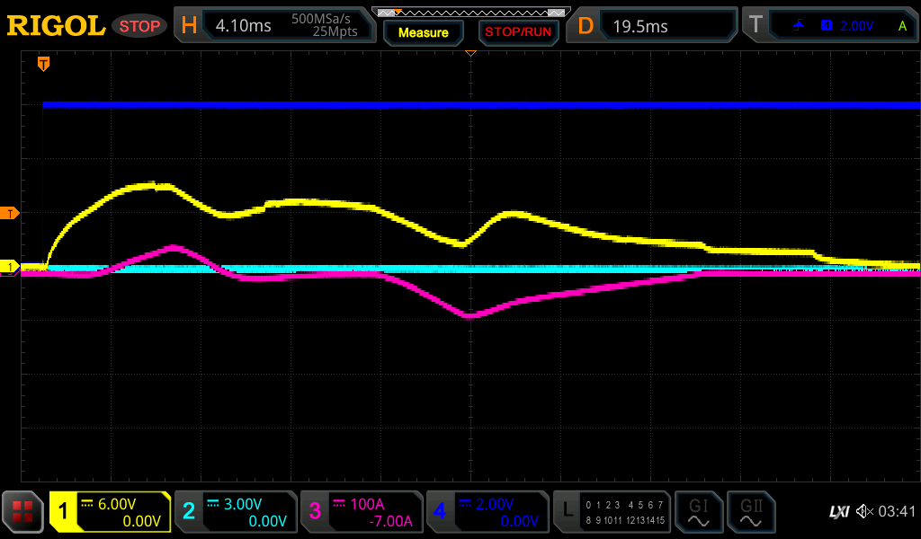This screenshot has height=539, width=921.
Task: Click the mute speaker icon
Action: coord(863,512)
